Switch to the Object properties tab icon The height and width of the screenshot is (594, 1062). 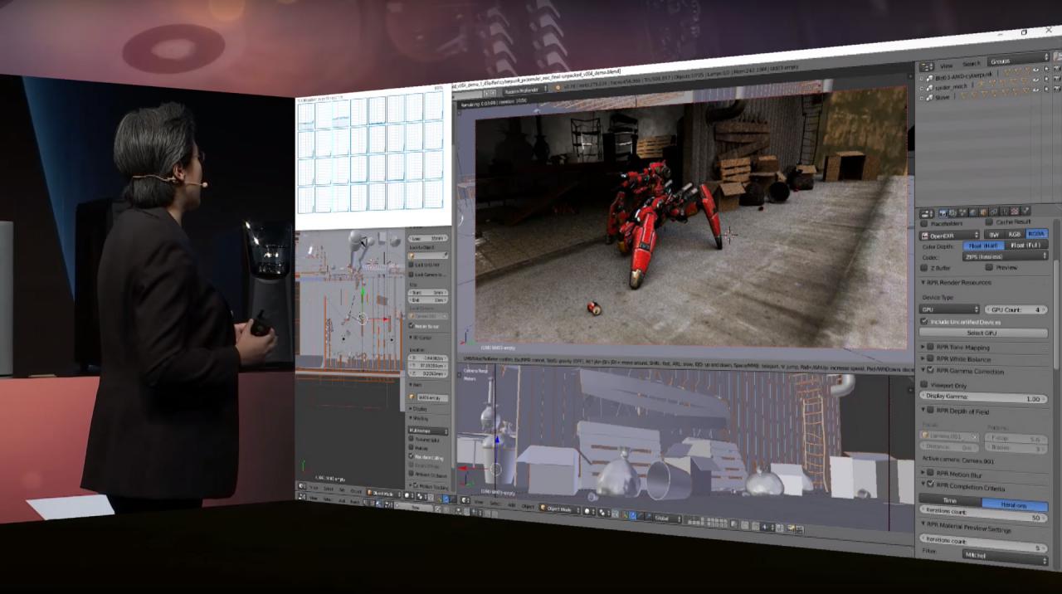point(983,213)
